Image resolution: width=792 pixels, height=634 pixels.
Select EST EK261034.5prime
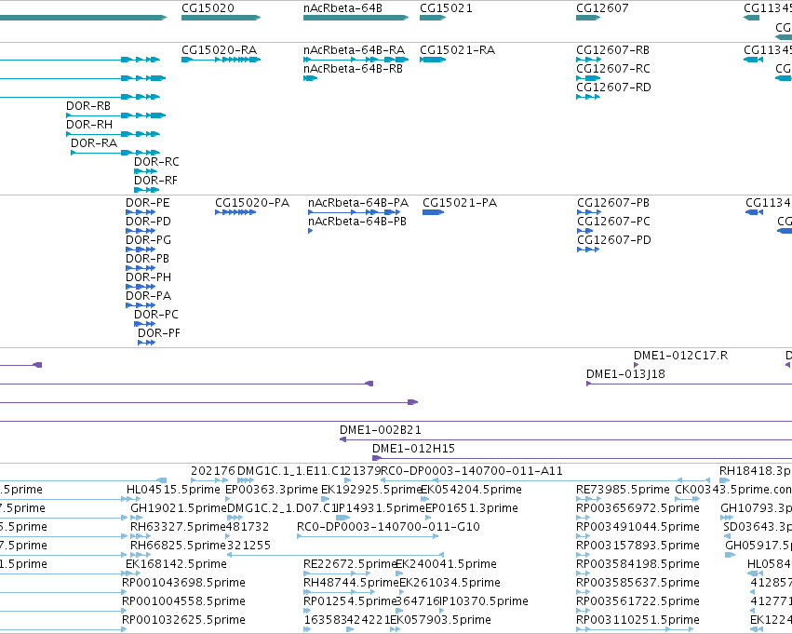click(450, 583)
